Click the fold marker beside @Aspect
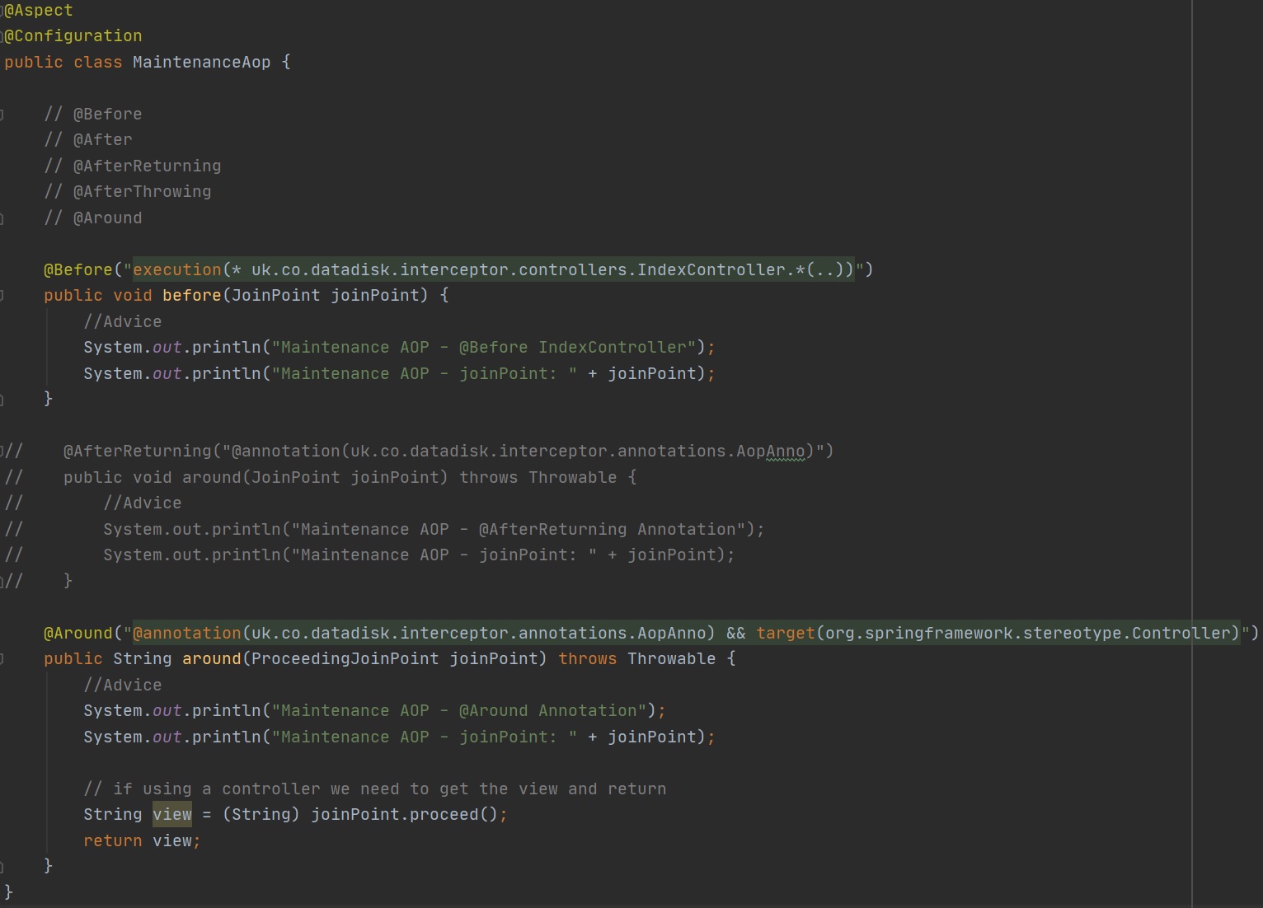The width and height of the screenshot is (1263, 908). (2, 11)
